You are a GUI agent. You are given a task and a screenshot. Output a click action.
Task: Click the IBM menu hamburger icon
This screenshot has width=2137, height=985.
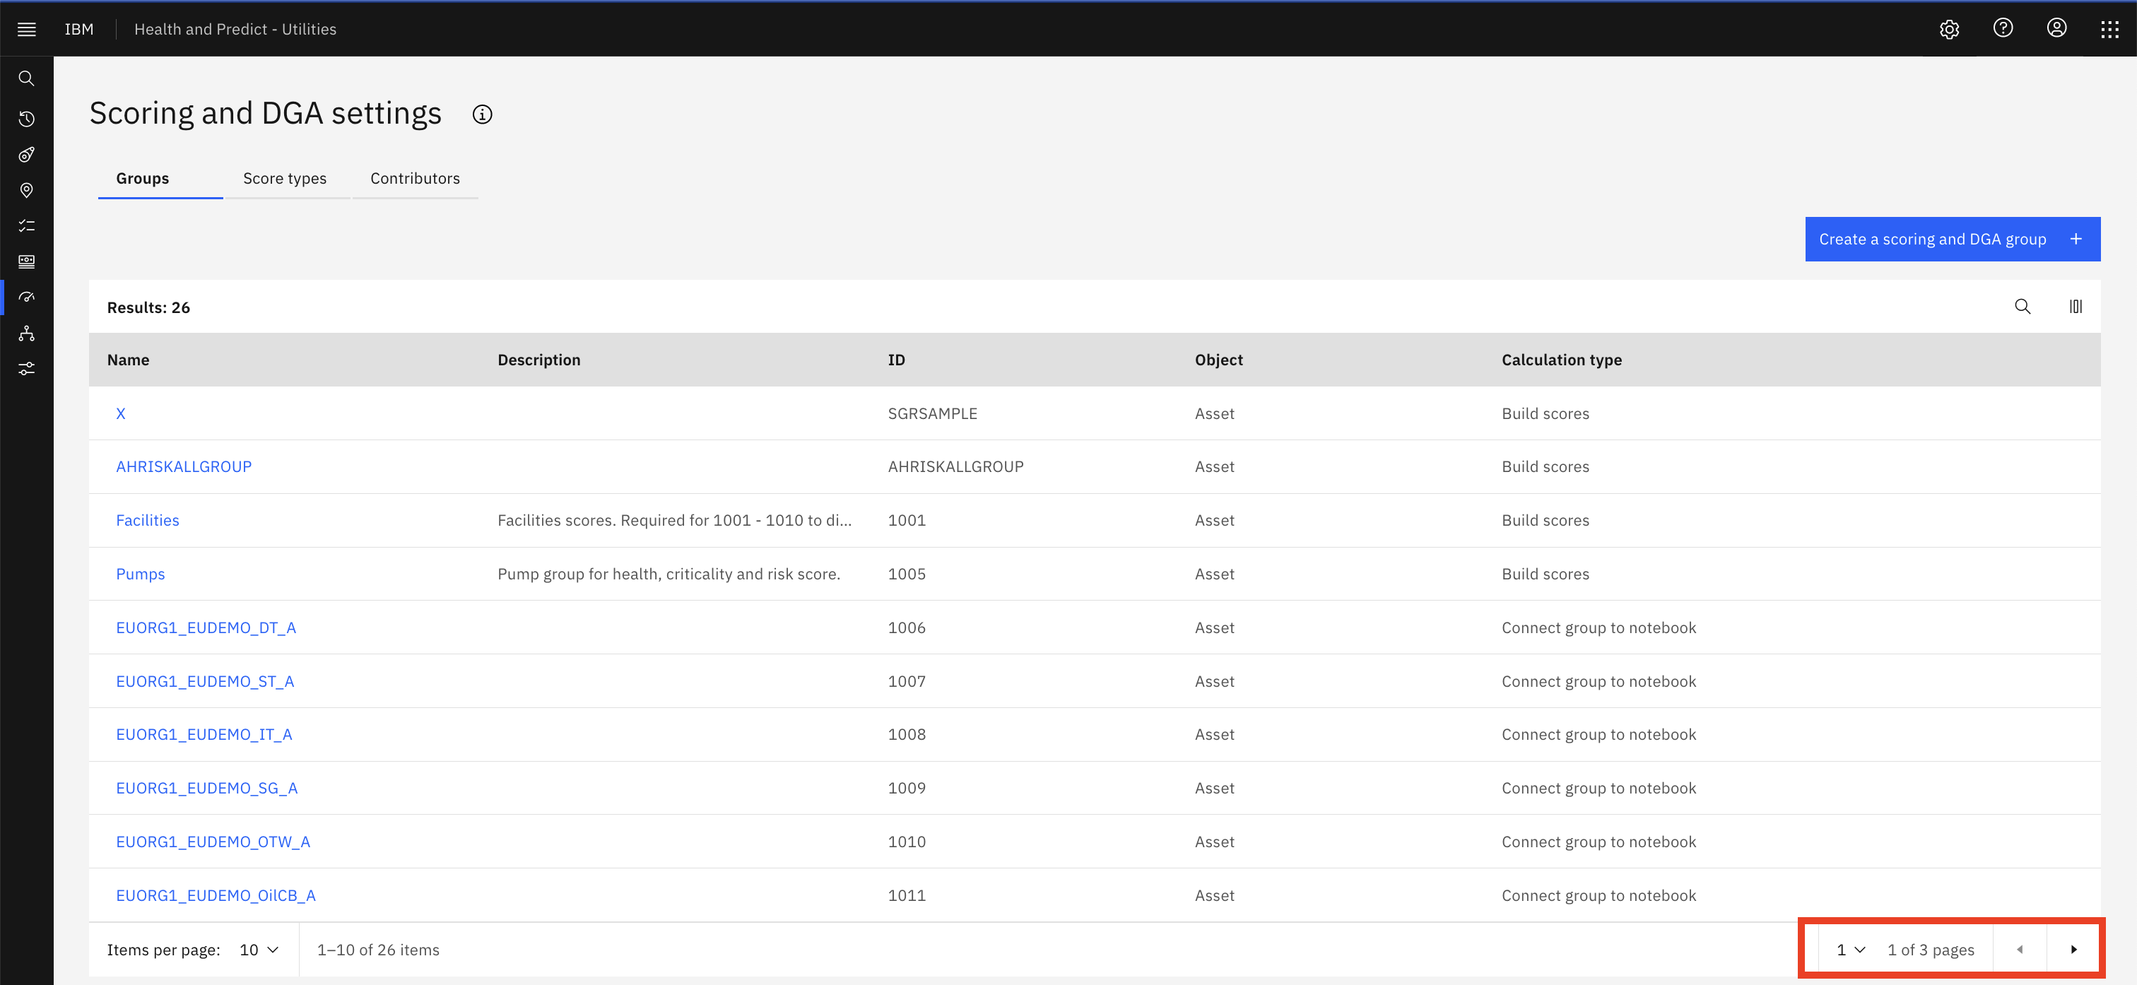(x=28, y=28)
